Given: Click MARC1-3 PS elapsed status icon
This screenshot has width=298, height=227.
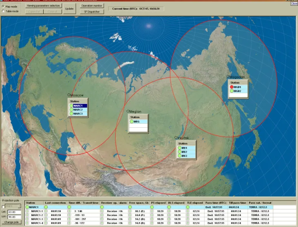Looking at the screenshot, I should [152, 219].
